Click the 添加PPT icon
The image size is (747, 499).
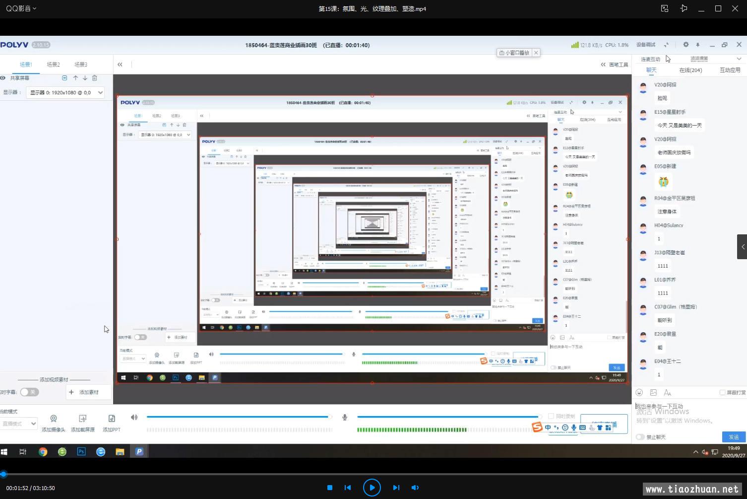point(112,419)
